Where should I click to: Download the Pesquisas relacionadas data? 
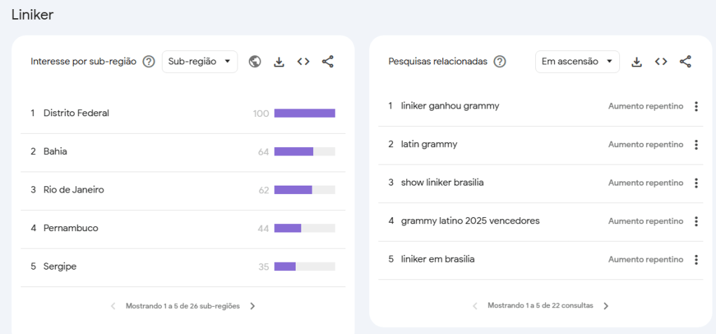click(x=637, y=62)
